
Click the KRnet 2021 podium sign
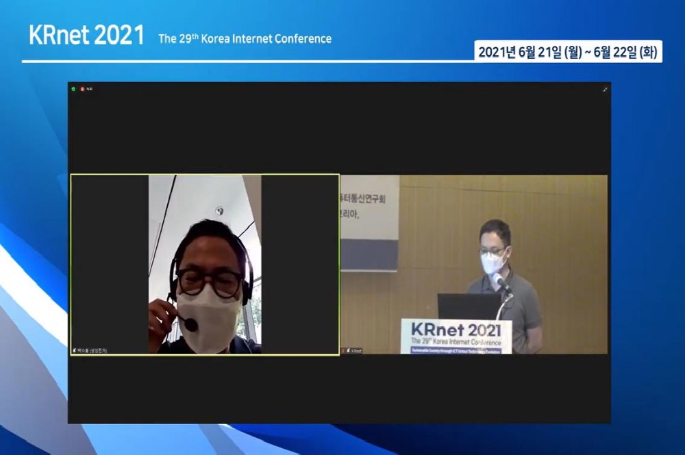tap(456, 335)
